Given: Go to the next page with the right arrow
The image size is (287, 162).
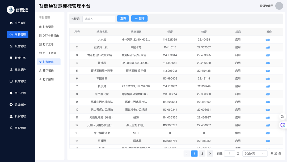Looking at the screenshot, I should tap(210, 154).
